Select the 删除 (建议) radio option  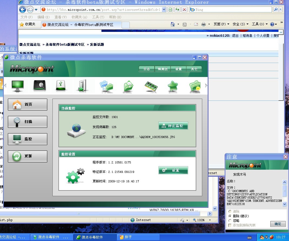(x=230, y=216)
